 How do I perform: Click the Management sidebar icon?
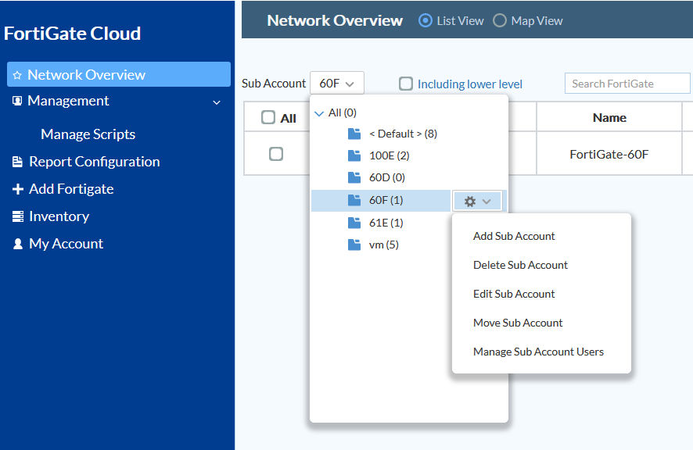[x=17, y=101]
